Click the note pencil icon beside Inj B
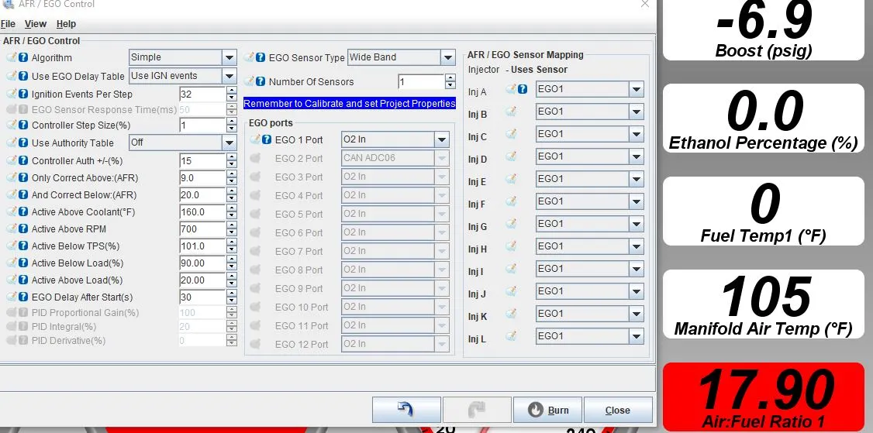The width and height of the screenshot is (873, 433). 511,112
